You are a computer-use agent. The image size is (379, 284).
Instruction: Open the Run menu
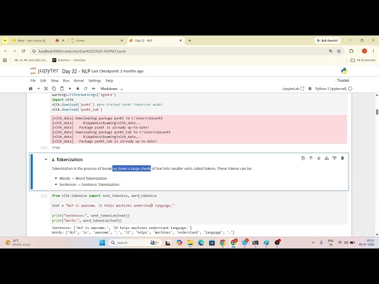point(66,80)
